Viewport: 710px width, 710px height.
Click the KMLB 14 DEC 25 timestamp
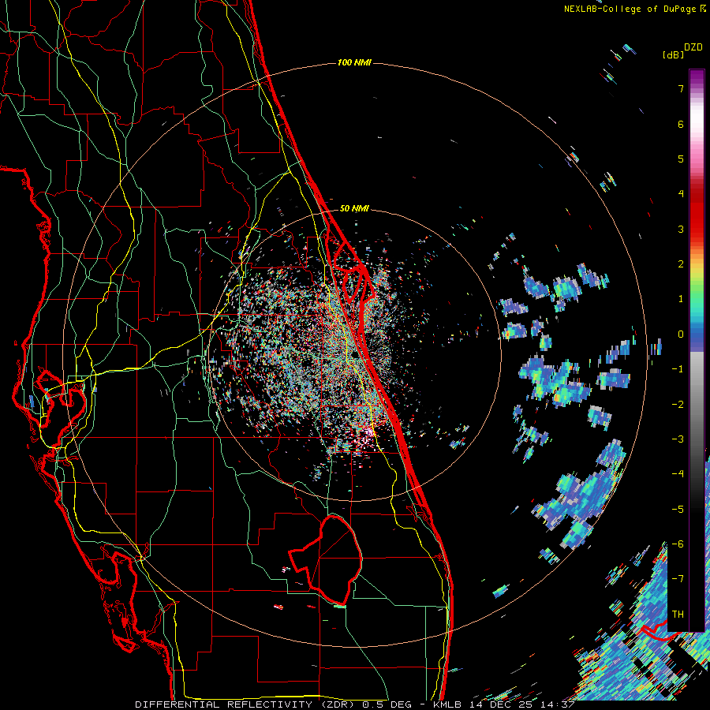(504, 704)
